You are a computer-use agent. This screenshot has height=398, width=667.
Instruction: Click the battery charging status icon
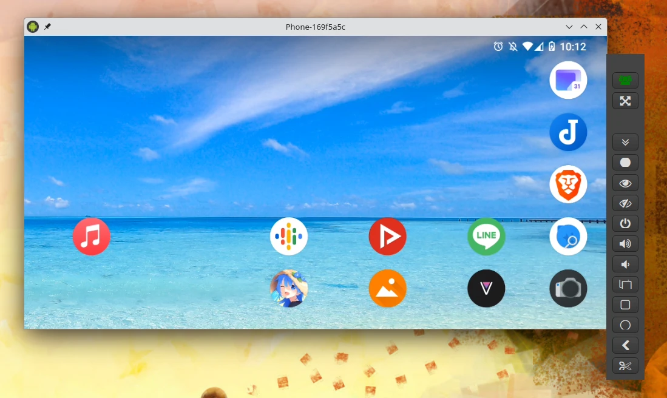pyautogui.click(x=552, y=46)
